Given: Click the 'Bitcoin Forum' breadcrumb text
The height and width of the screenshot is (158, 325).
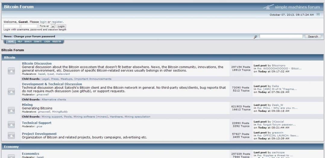Looking at the screenshot, I should tap(13, 50).
